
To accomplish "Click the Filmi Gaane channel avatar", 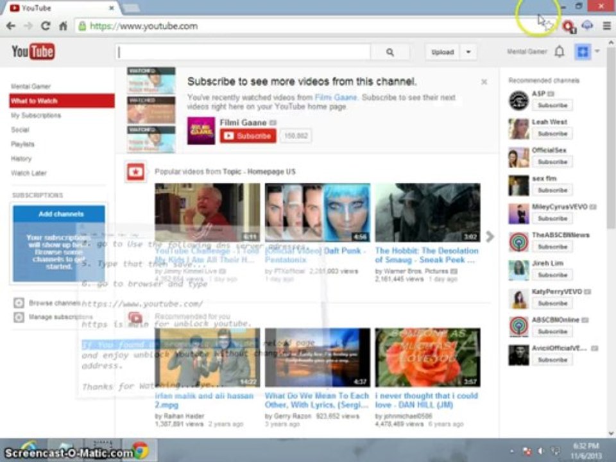I will [x=201, y=131].
